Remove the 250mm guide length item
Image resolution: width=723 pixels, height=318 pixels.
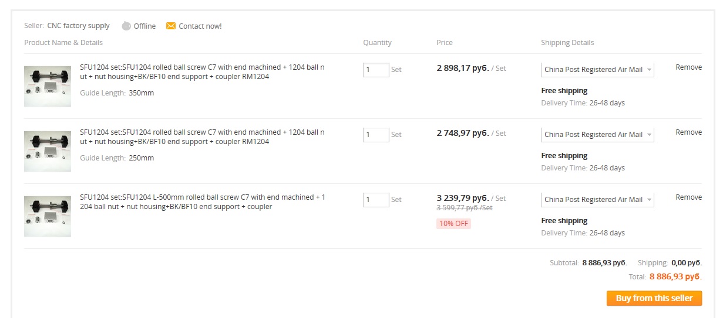(688, 132)
